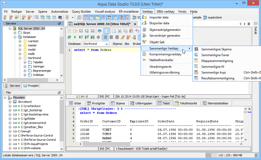The width and height of the screenshot is (261, 160).
Task: Click the new script file icon
Action: 69,31
